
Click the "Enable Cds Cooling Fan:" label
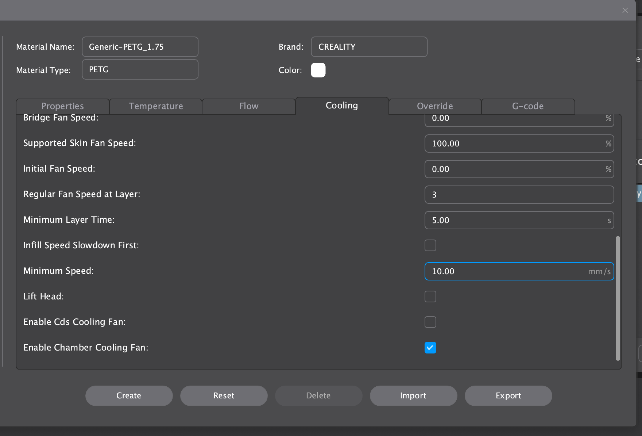pyautogui.click(x=74, y=322)
